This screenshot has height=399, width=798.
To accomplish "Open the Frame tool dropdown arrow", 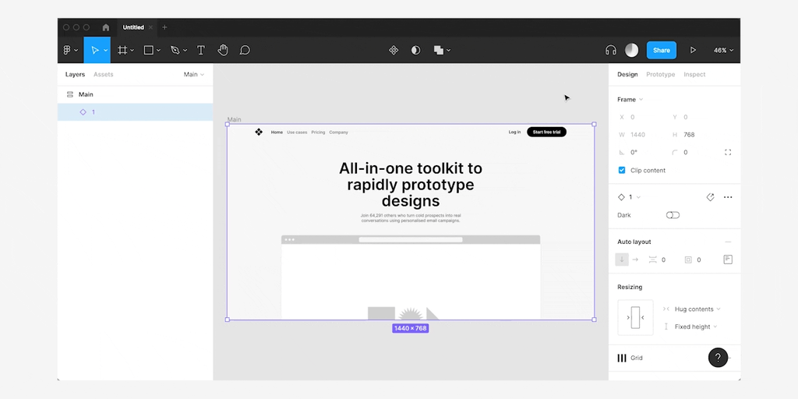I will pos(132,51).
